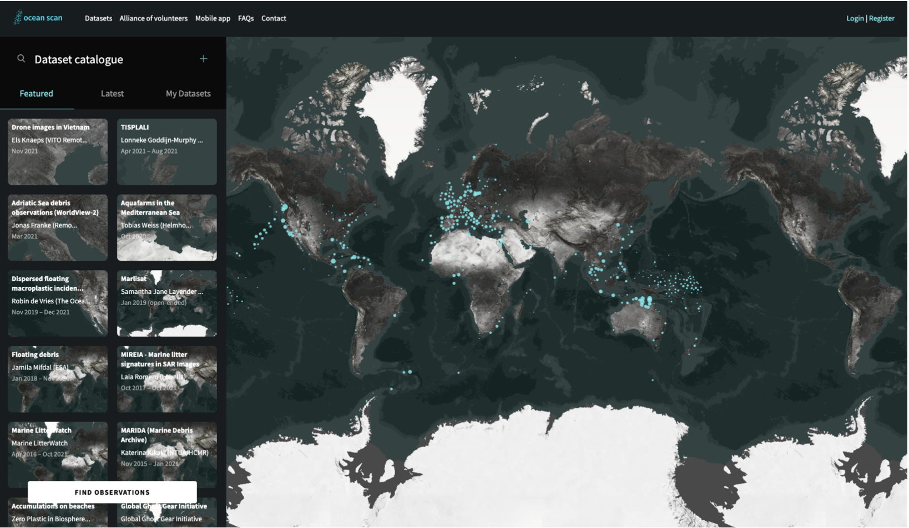Screen dimensions: 909x528
Task: Open Dispersed floating macroplastic dataset card
Action: pos(58,303)
